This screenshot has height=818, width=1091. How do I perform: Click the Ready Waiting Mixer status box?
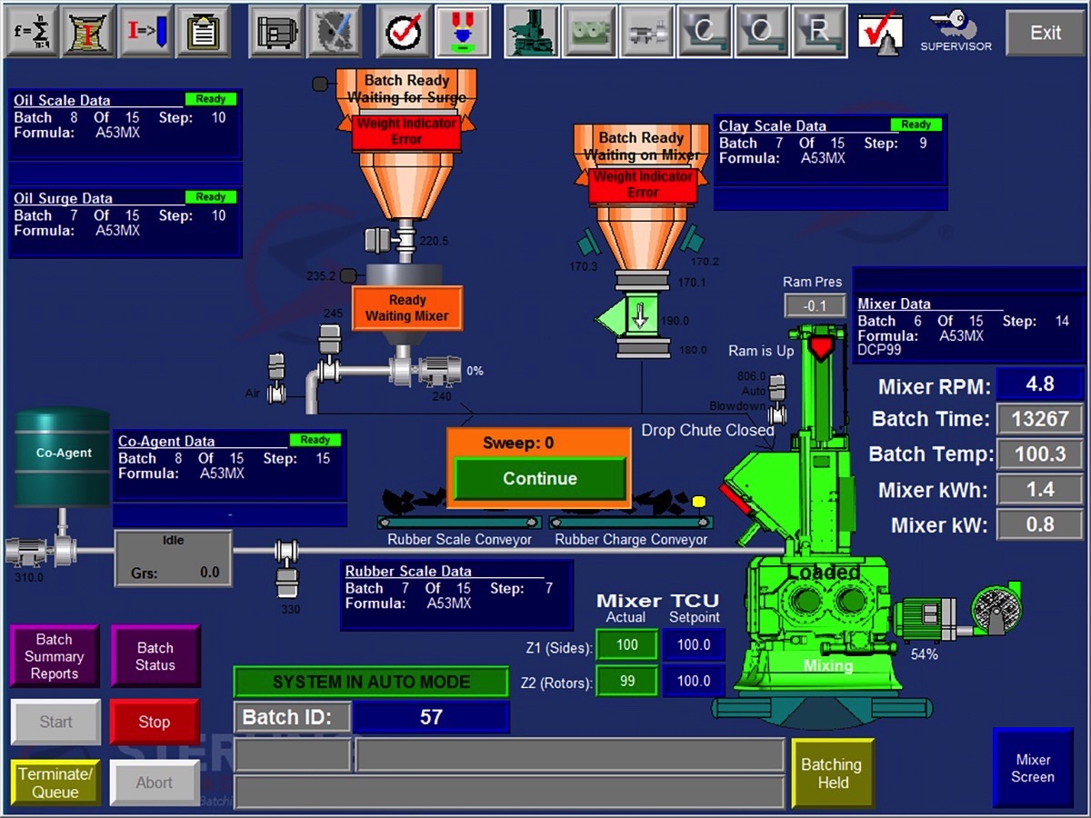407,308
